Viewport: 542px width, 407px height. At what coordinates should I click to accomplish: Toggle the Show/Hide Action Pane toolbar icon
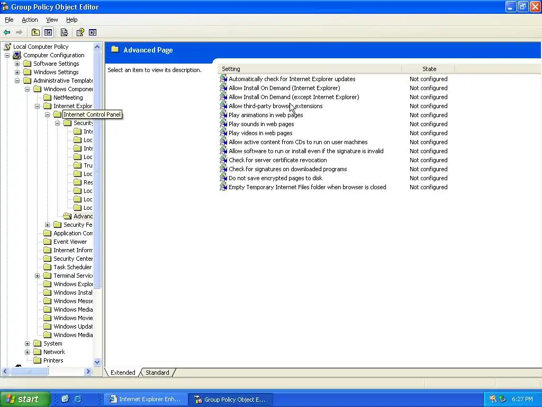93,32
